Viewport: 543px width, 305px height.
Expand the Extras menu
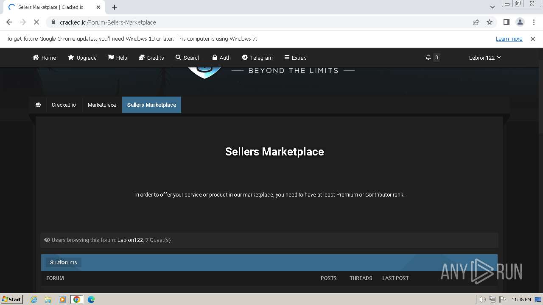click(295, 58)
